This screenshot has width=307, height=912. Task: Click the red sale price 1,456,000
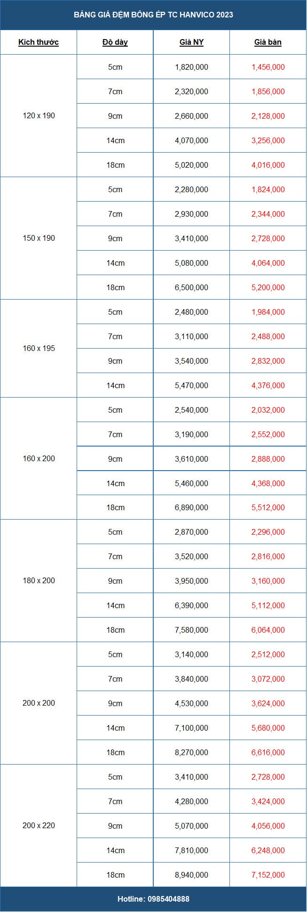click(x=268, y=67)
